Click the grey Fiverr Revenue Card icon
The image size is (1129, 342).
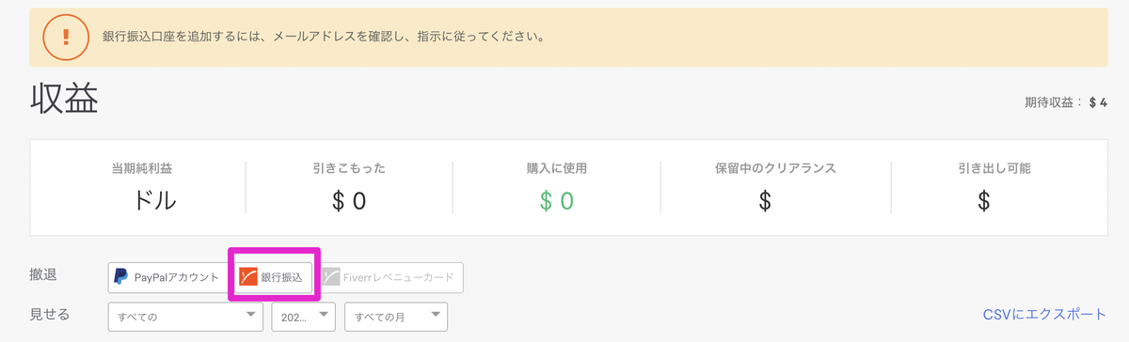pyautogui.click(x=330, y=277)
